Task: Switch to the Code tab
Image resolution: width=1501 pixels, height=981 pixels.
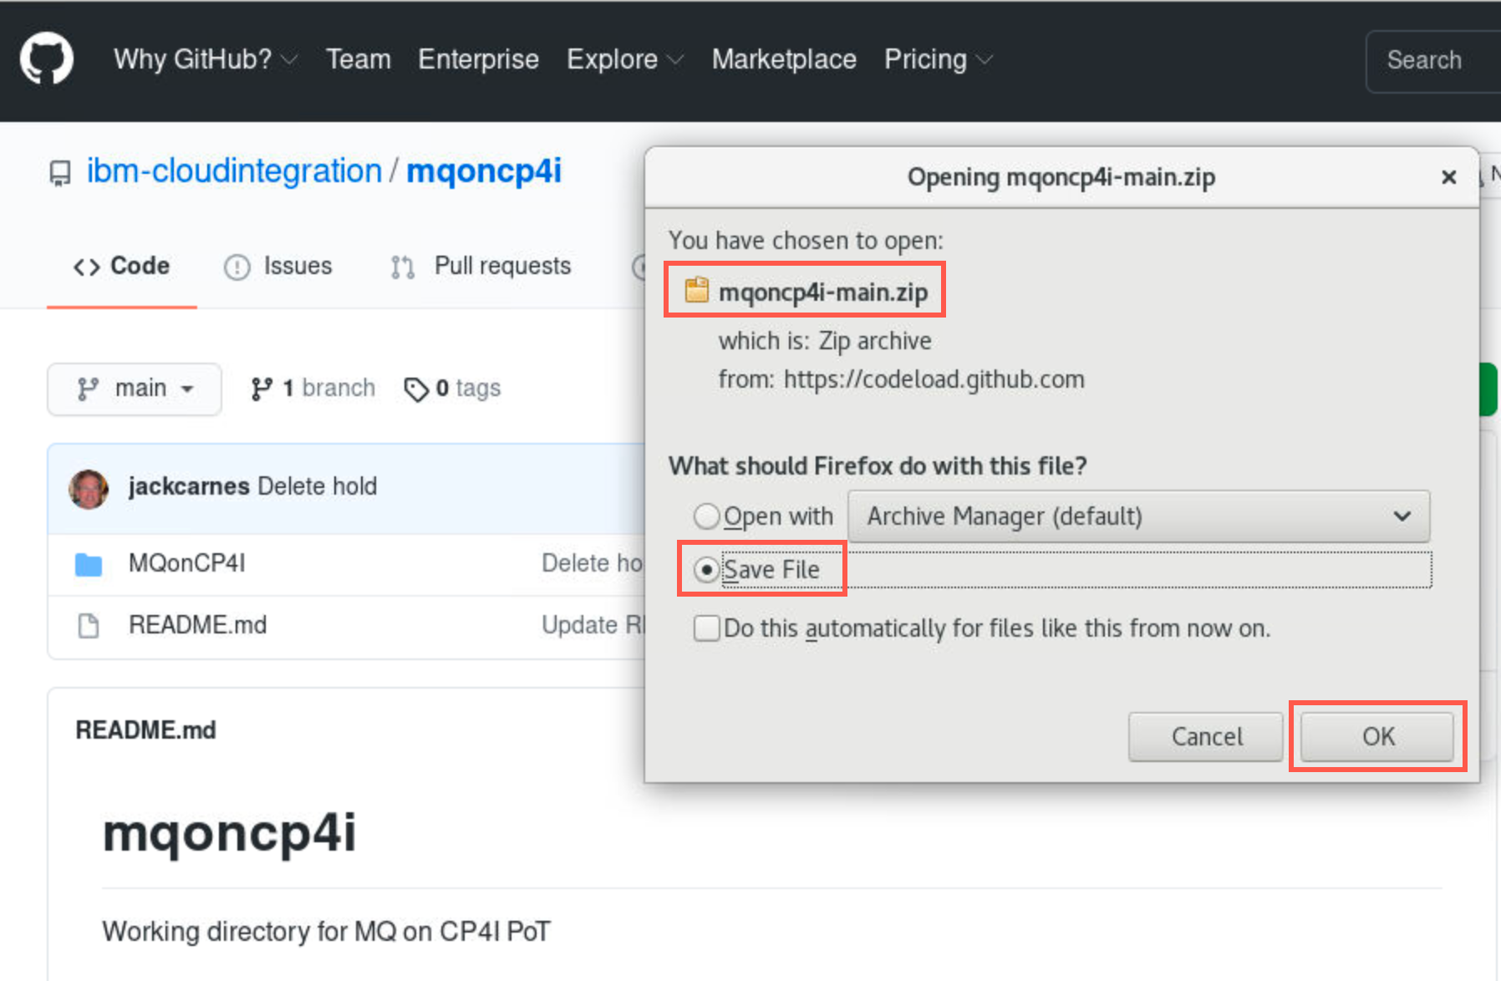Action: [x=122, y=267]
